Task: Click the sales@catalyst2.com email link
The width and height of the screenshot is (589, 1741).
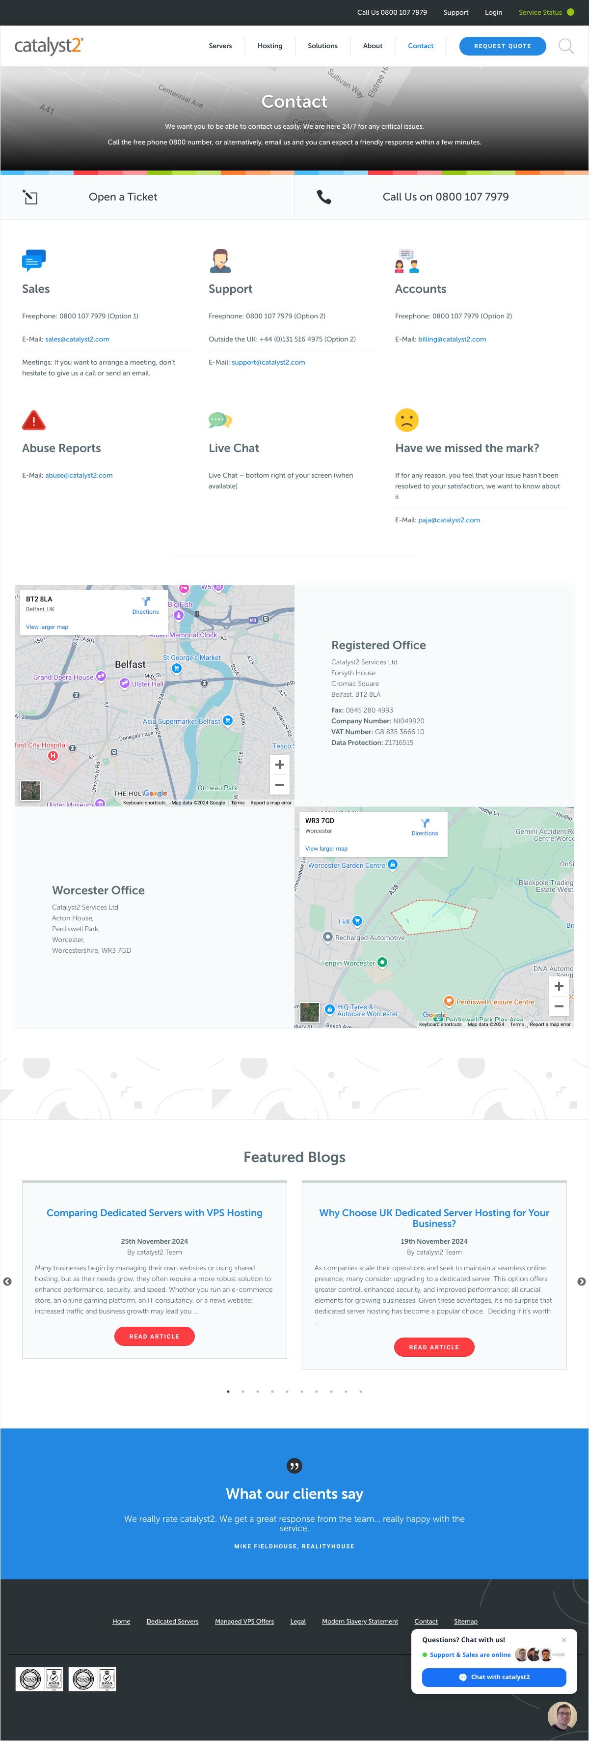Action: click(x=77, y=339)
